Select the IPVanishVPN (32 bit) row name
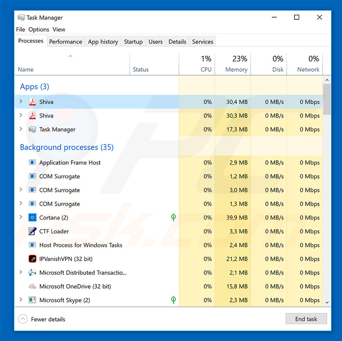This screenshot has width=342, height=341. click(x=66, y=259)
